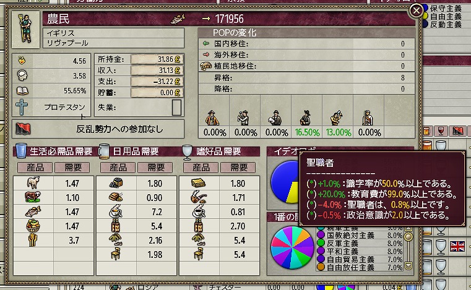Click the British flag icon at right
This screenshot has width=471, height=290.
coord(457,247)
